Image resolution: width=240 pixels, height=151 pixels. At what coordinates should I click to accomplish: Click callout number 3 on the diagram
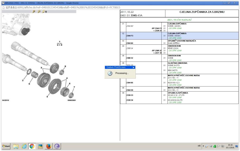coord(23,80)
